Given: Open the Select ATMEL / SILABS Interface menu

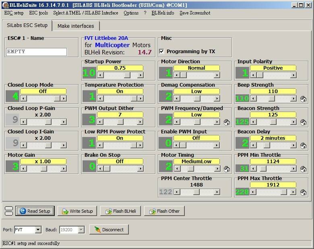Looking at the screenshot, I should tap(85, 13).
